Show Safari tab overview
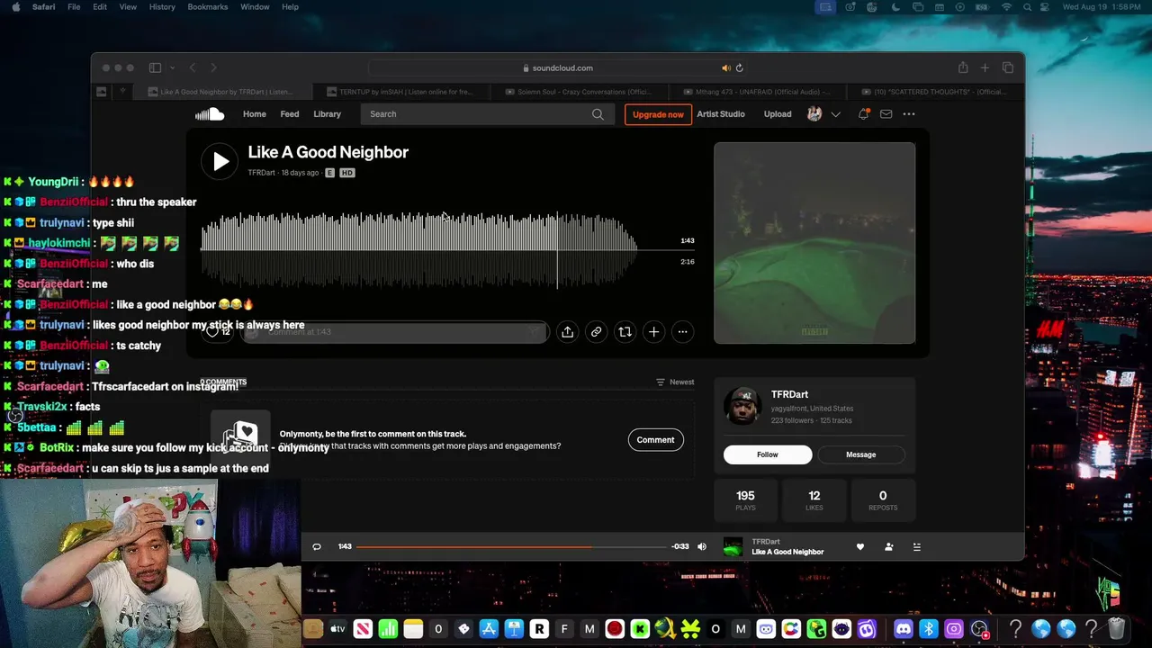The width and height of the screenshot is (1152, 648). coord(1008,67)
